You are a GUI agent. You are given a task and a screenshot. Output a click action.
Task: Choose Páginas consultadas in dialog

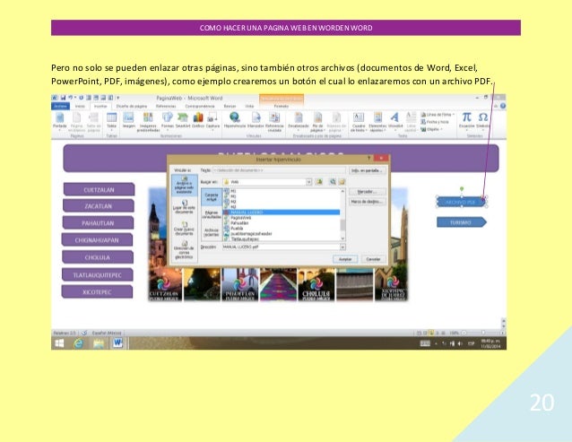pos(212,214)
